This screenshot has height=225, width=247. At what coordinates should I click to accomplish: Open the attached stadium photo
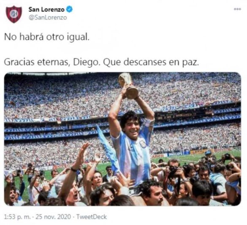coord(122,139)
